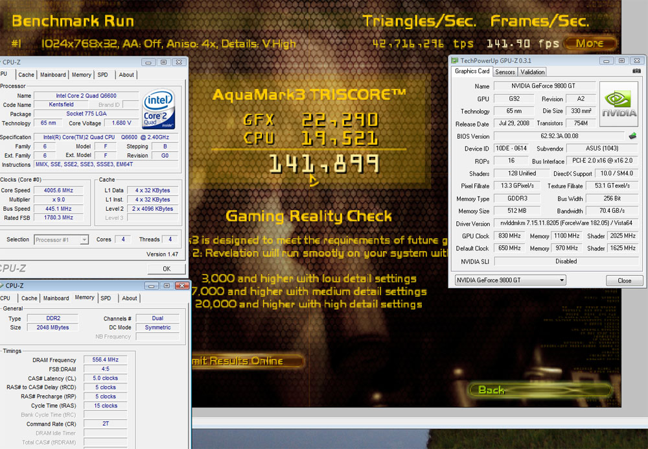Click the Intel Core 2 Quad Q6600 name field

(x=86, y=95)
